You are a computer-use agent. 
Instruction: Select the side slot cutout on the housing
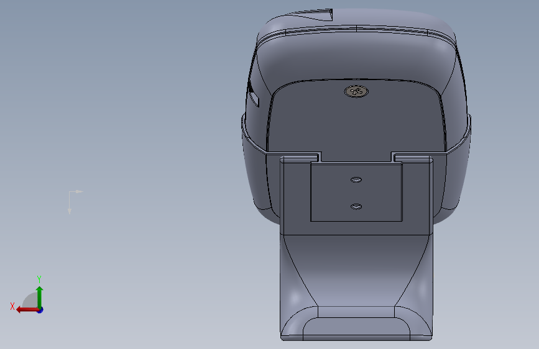tap(254, 97)
